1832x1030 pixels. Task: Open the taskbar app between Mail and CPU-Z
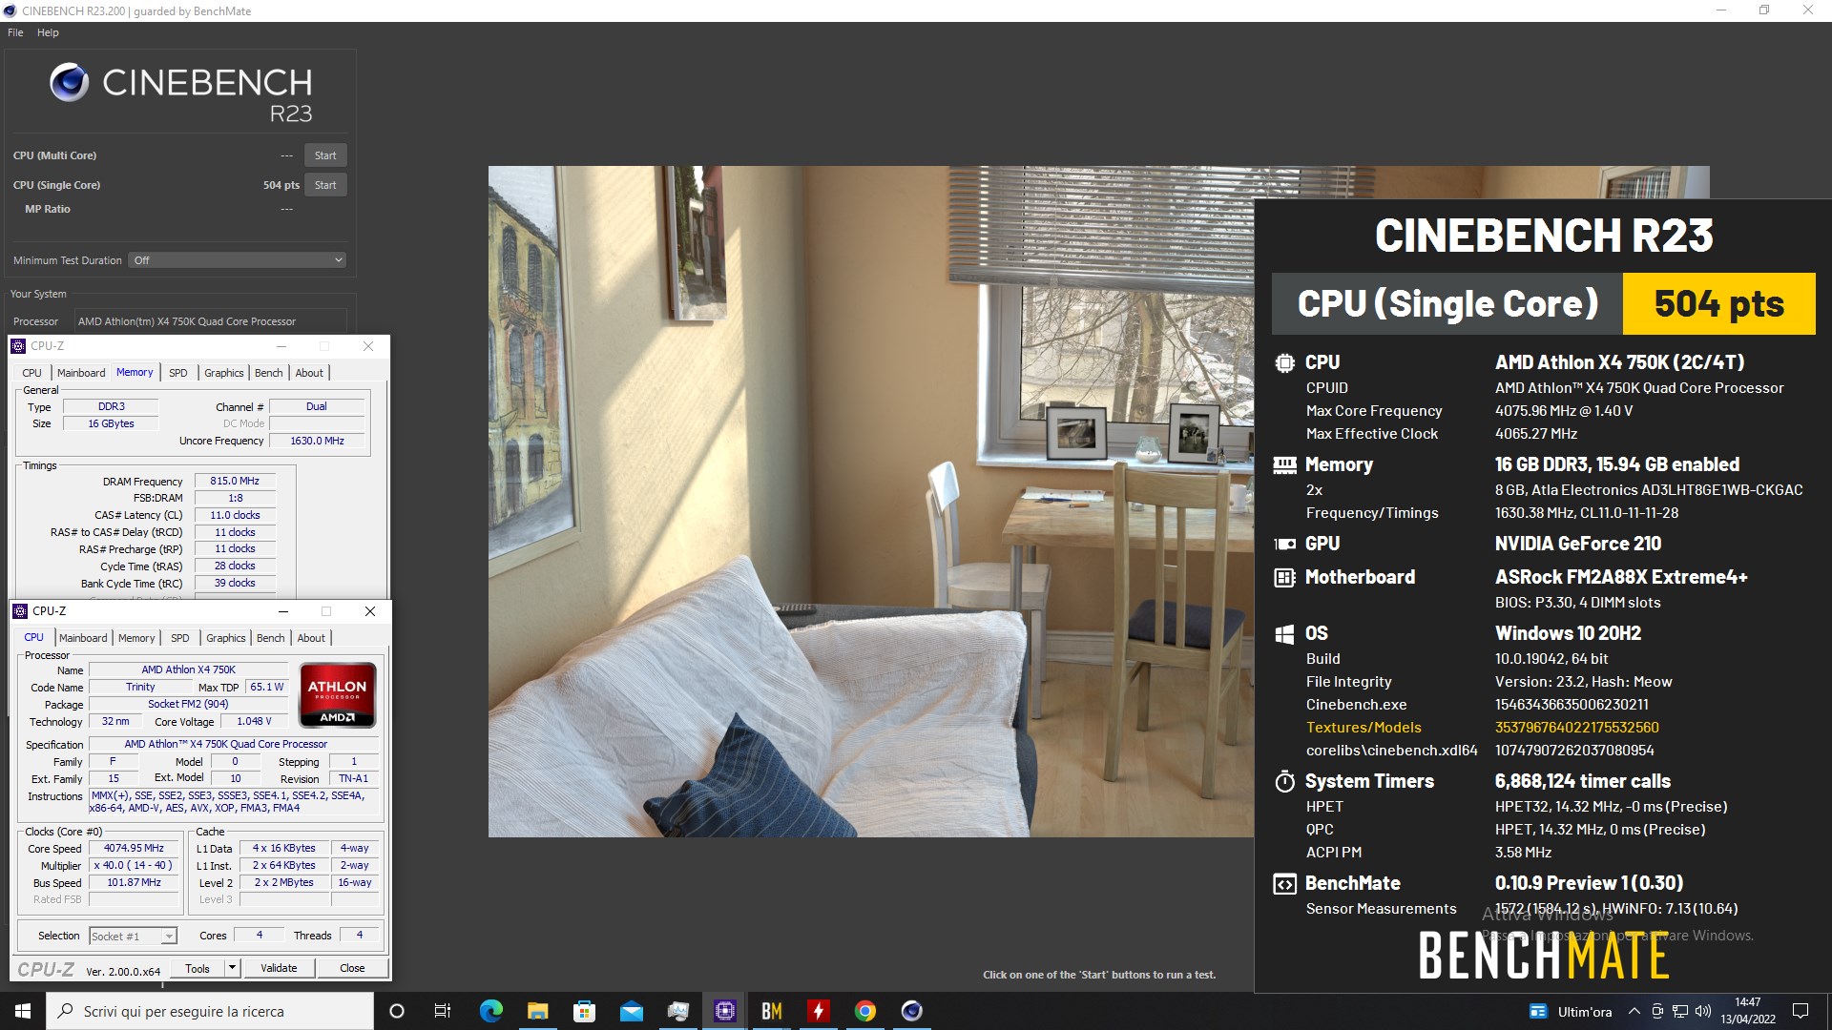pos(677,1011)
